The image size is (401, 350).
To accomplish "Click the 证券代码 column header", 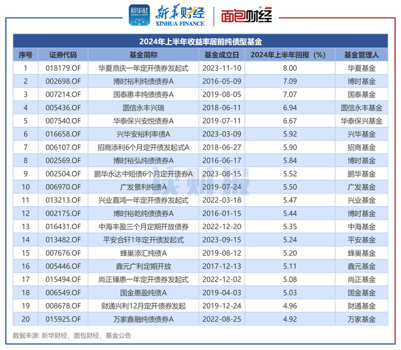I will [63, 55].
